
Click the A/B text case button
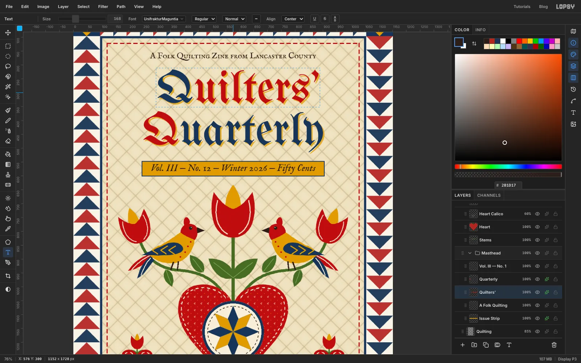click(335, 19)
